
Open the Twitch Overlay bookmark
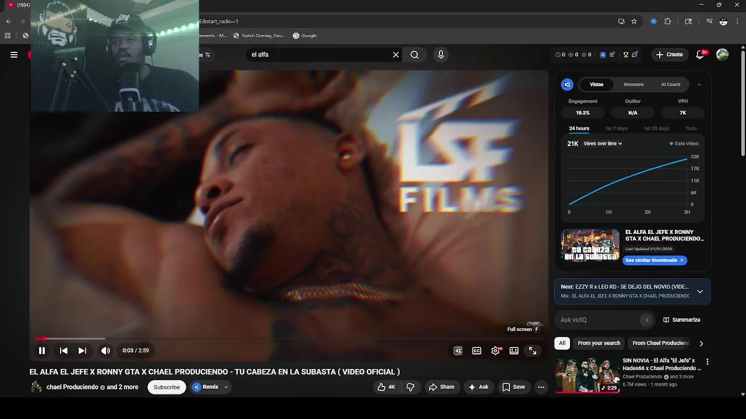tap(259, 35)
